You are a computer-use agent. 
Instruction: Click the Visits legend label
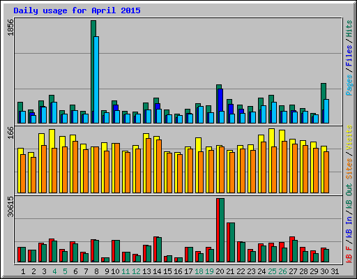[x=349, y=137]
